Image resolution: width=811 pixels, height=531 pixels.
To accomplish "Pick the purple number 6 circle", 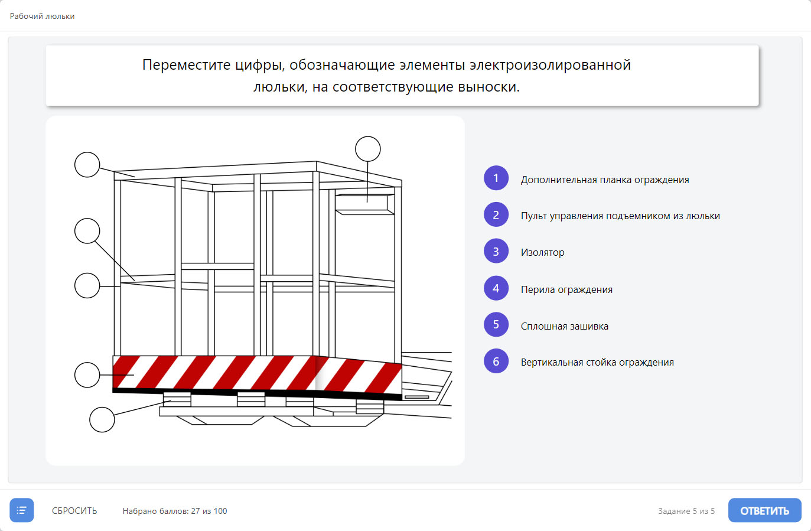I will (496, 361).
